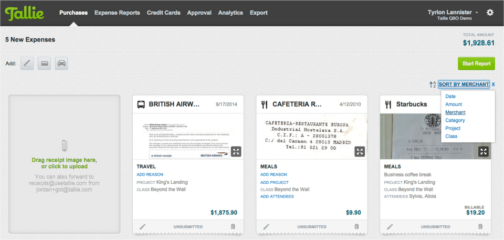The width and height of the screenshot is (504, 240).
Task: Delete the Starbucks expense
Action: tap(480, 226)
